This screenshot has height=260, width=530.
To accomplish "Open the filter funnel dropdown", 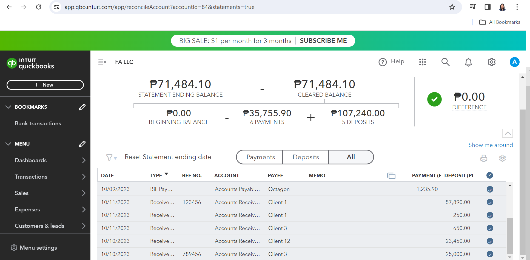I will click(x=111, y=157).
